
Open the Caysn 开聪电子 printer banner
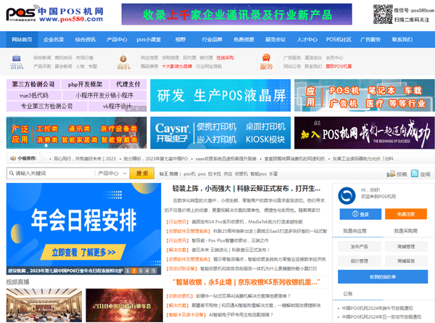click(220, 133)
